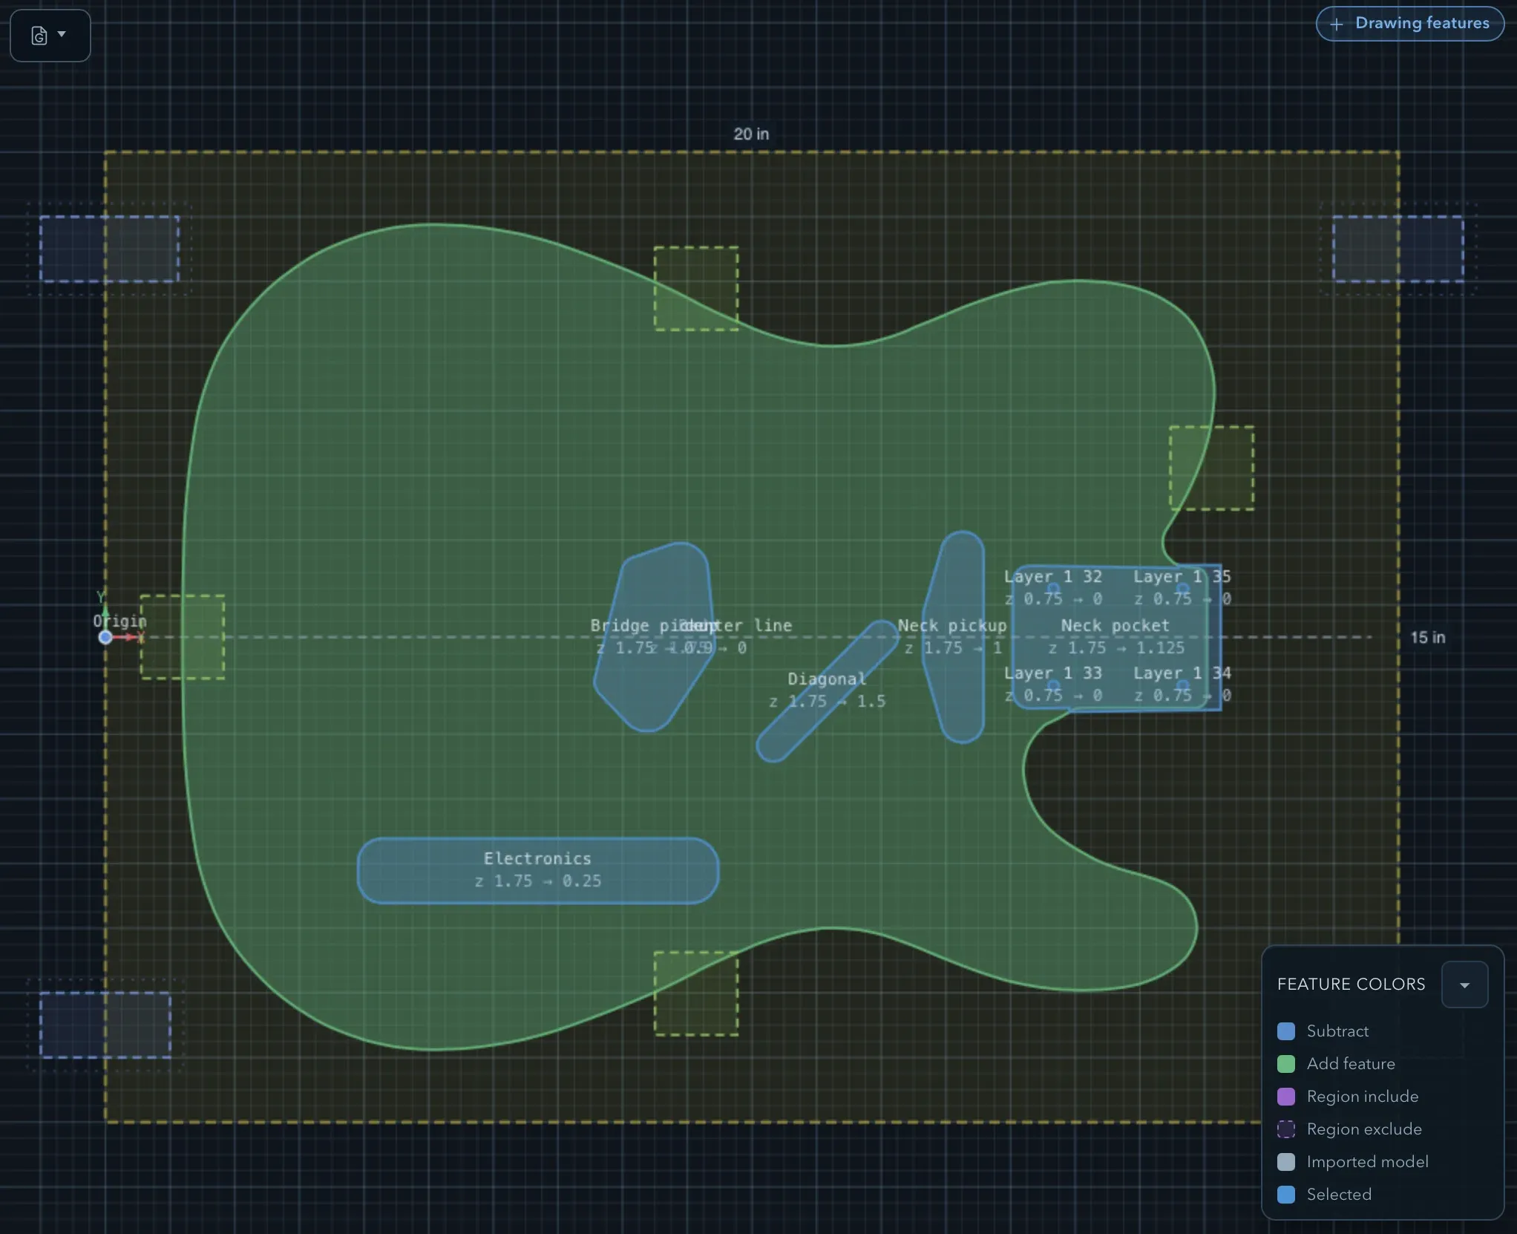
Task: Open the G-code file dropdown menu
Action: [50, 35]
